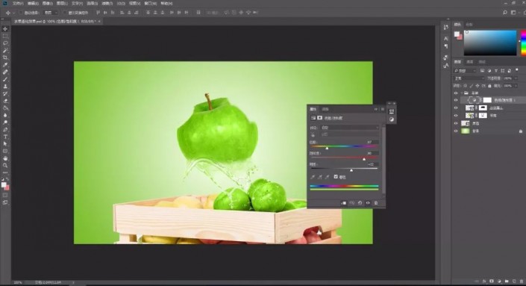Click the foreground color swatch in Color panel
Screen dimensions: 526x286
(x=457, y=34)
